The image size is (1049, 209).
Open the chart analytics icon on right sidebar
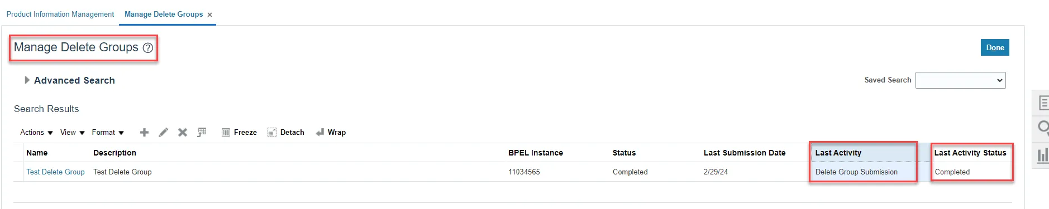(1043, 155)
